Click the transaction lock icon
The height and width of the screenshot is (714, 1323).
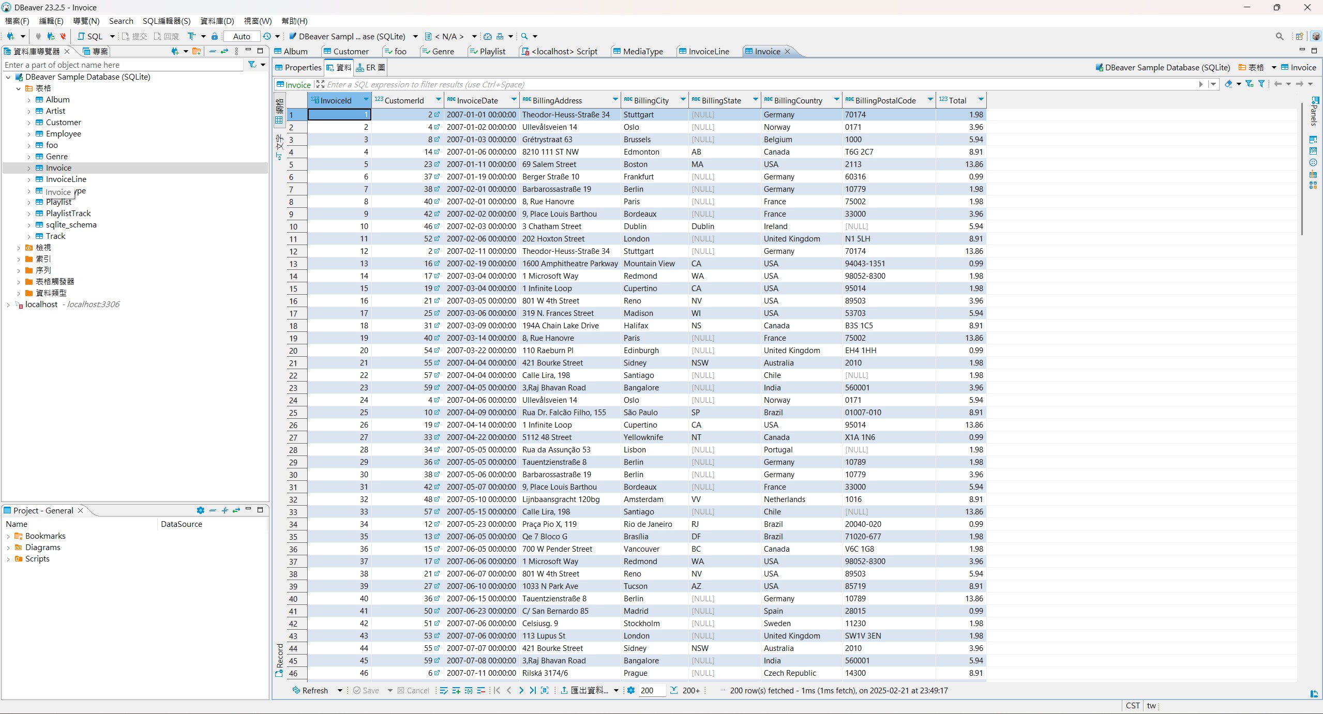coord(215,36)
